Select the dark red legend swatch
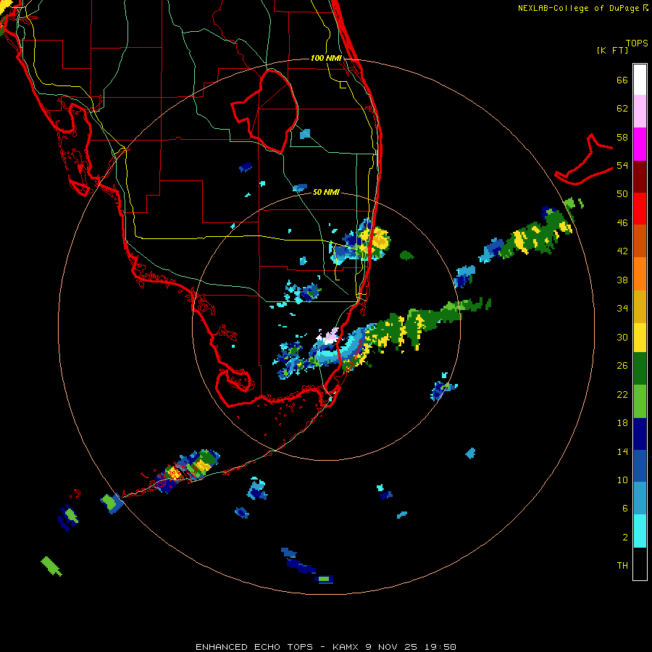 click(640, 177)
